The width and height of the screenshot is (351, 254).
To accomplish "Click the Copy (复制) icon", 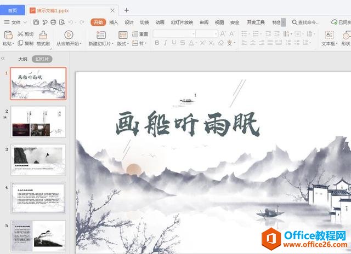I will point(20,43).
